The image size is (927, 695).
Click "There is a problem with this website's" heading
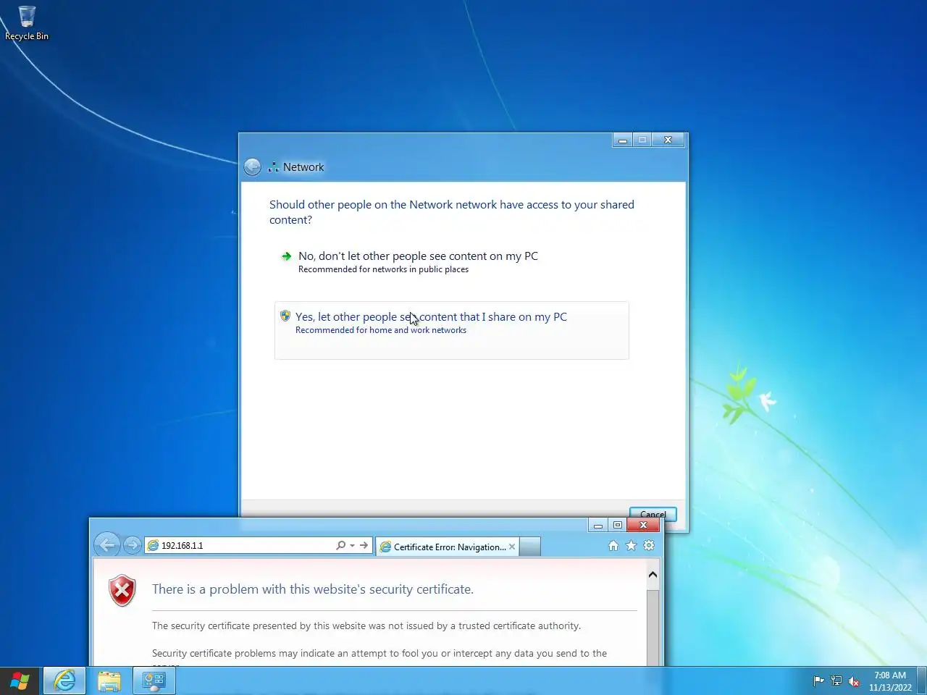[x=313, y=589]
